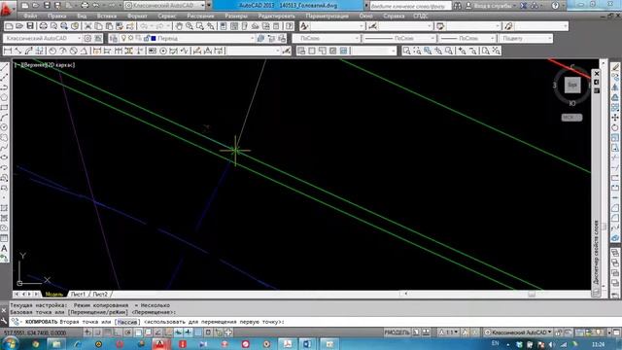Click the Cut scissors icon

[88, 26]
